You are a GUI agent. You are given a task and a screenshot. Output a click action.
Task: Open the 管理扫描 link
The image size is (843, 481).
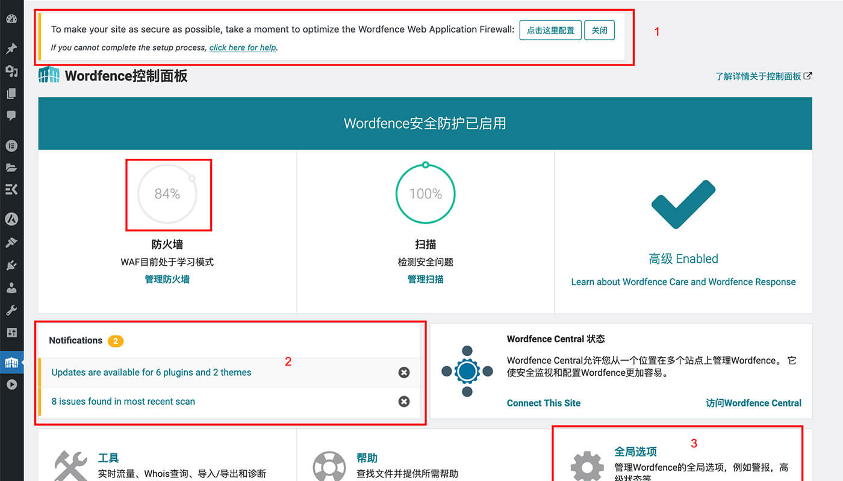pyautogui.click(x=426, y=280)
